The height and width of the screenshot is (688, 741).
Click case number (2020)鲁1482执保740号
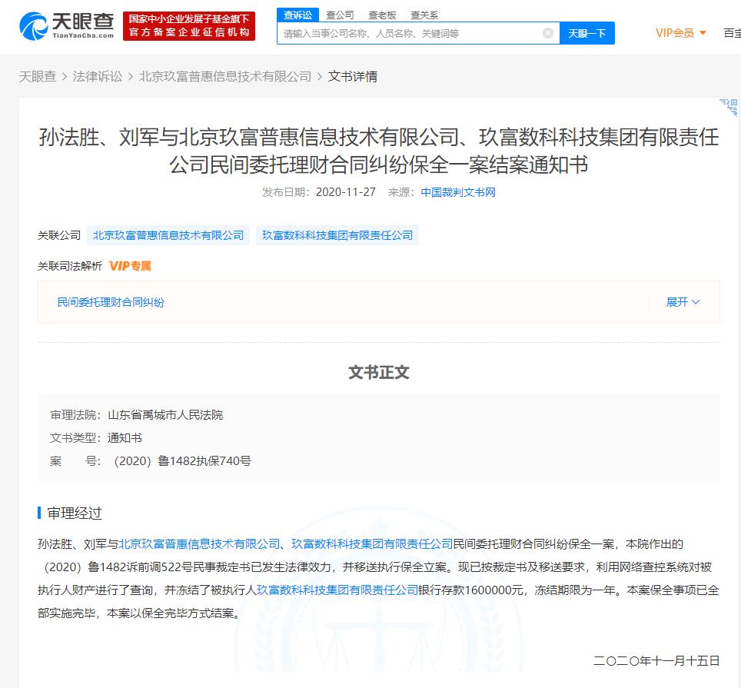pos(182,461)
